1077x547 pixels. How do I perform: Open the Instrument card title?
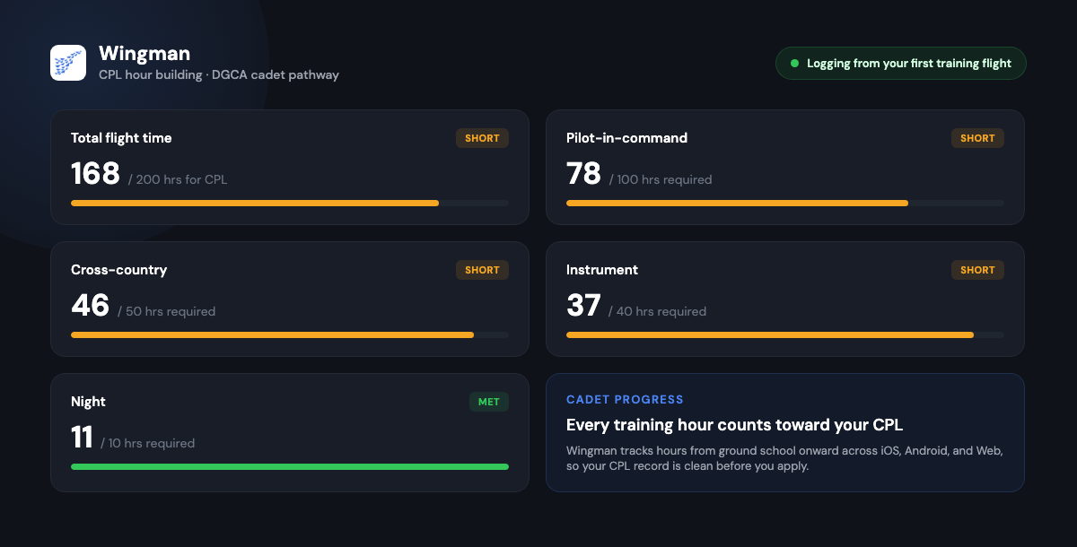pyautogui.click(x=602, y=270)
